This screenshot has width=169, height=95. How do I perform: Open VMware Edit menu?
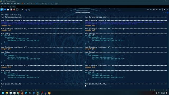(5, 3)
